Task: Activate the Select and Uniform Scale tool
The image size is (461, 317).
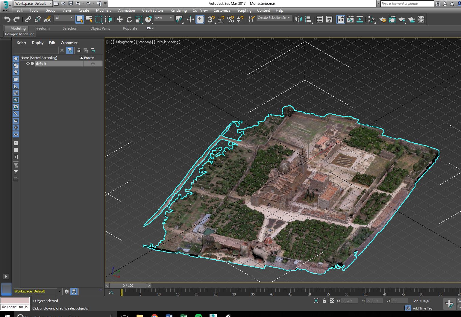Action: [139, 19]
